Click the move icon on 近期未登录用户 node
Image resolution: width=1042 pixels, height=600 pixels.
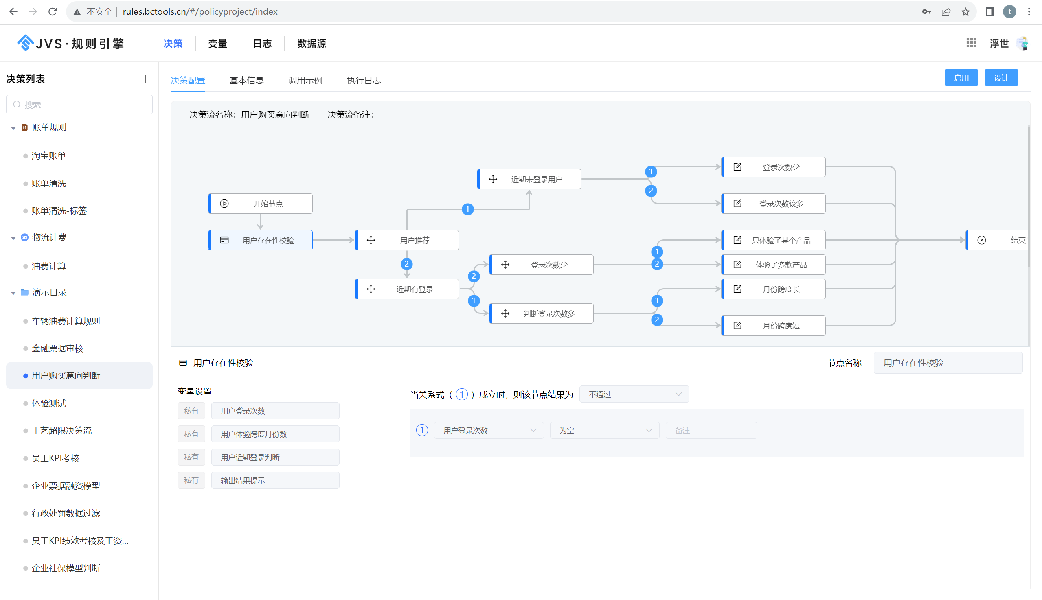click(493, 179)
